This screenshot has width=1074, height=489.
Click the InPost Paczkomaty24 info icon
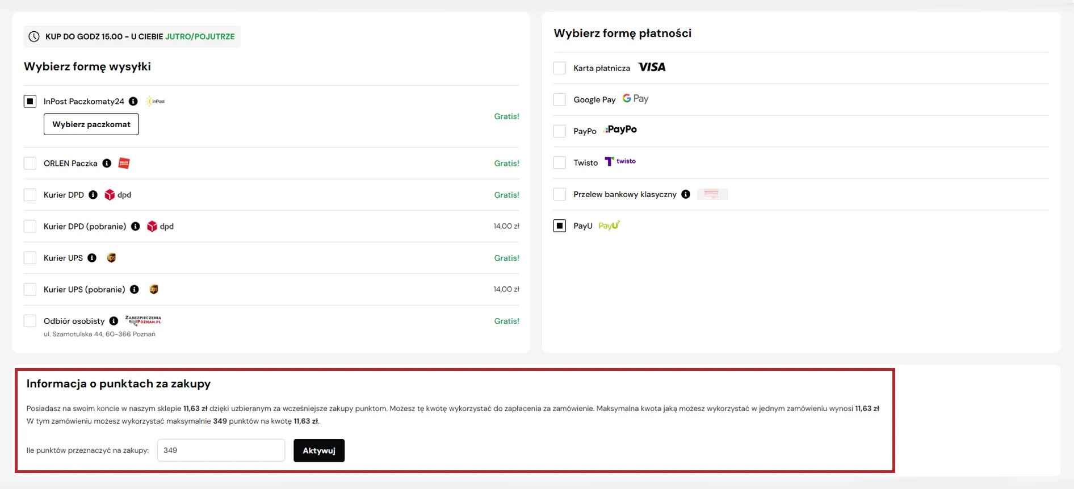[133, 101]
